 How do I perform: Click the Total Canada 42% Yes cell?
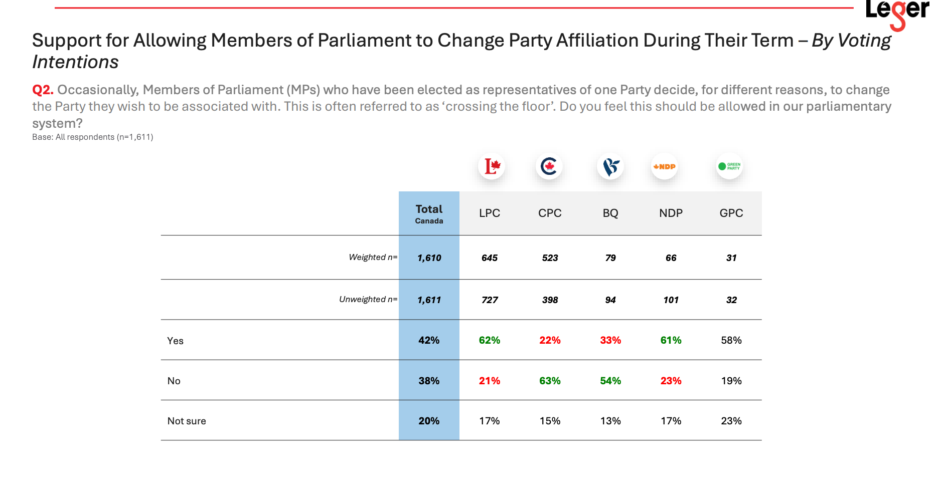pyautogui.click(x=429, y=341)
